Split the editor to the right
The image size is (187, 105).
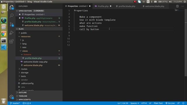pos(177,6)
